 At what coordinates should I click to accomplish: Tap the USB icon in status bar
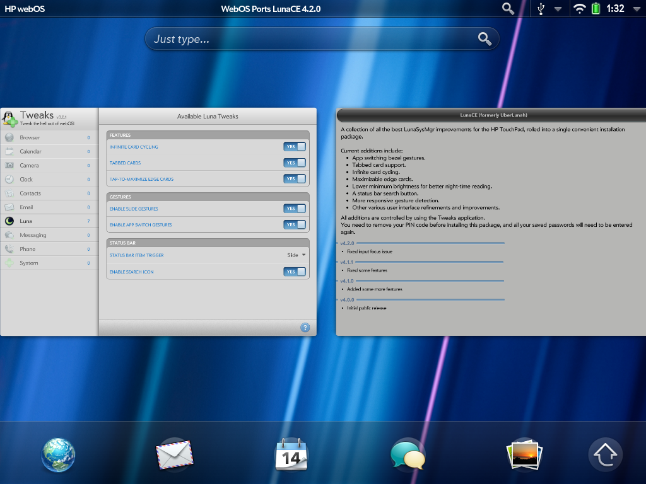[x=541, y=9]
